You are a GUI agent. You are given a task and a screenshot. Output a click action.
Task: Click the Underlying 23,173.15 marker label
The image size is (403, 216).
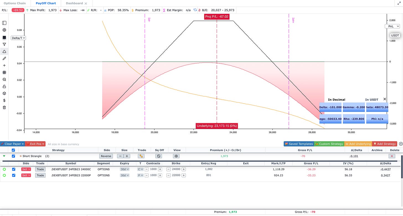tap(217, 126)
